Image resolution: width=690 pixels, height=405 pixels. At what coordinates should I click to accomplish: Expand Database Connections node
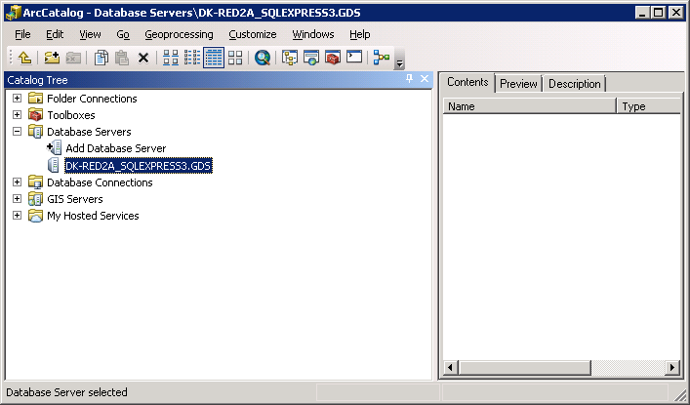click(18, 182)
